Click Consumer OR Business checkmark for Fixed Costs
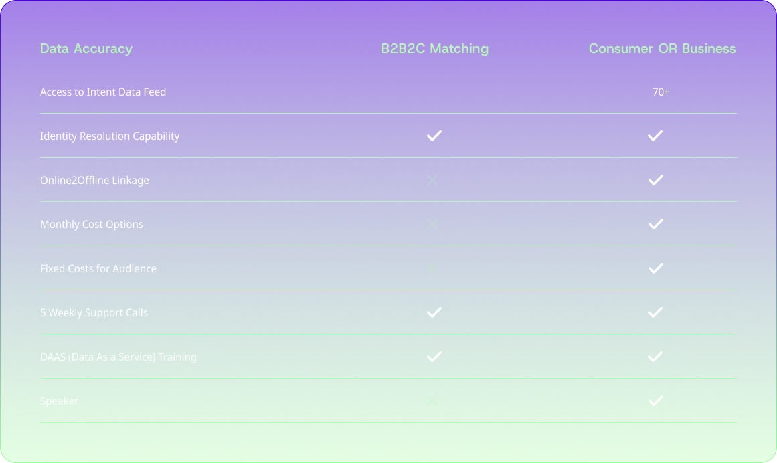 click(655, 268)
